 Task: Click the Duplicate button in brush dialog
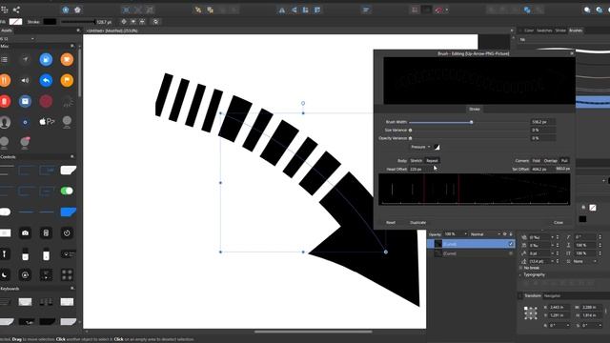coord(417,222)
